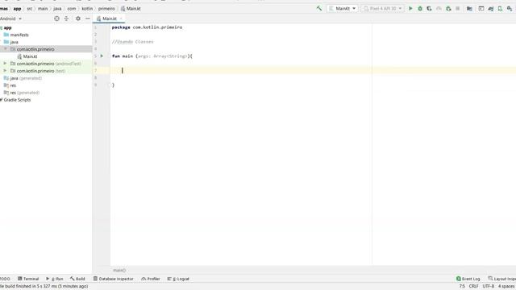The width and height of the screenshot is (516, 290).
Task: Click the build finished status message
Action: coord(44,287)
